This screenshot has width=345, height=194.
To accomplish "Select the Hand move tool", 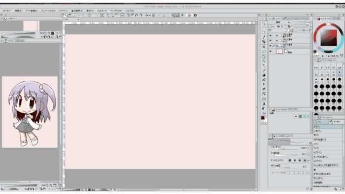I will click(264, 27).
